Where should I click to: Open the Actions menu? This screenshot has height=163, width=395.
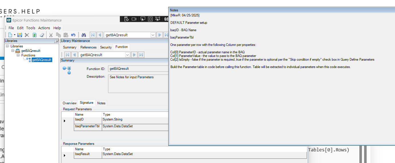coord(44,28)
